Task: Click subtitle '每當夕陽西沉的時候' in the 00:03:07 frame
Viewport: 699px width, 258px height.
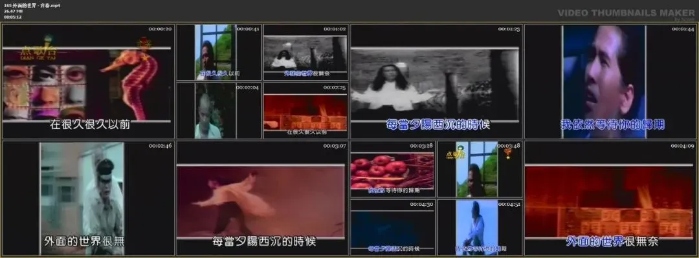Action: [264, 242]
